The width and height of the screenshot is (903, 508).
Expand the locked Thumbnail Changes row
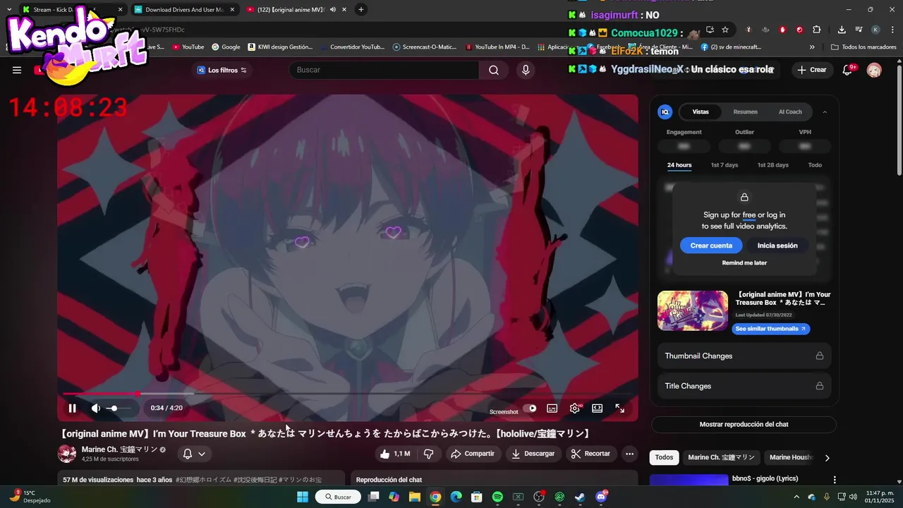pos(744,356)
